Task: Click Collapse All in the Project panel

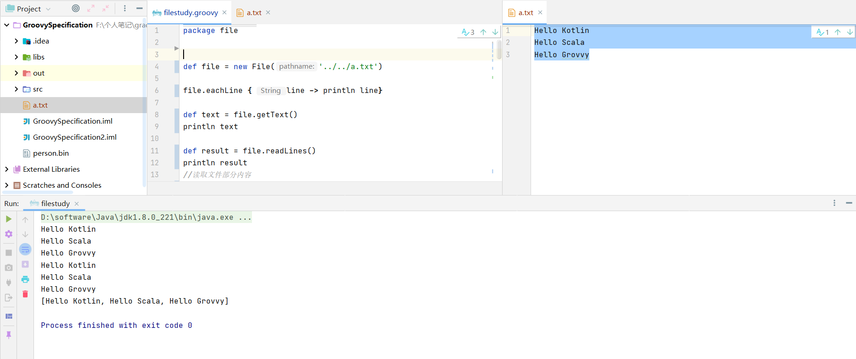Action: 106,8
